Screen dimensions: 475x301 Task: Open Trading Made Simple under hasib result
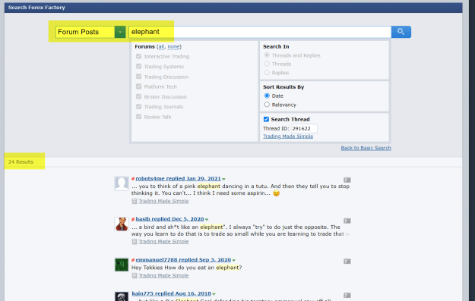click(163, 241)
